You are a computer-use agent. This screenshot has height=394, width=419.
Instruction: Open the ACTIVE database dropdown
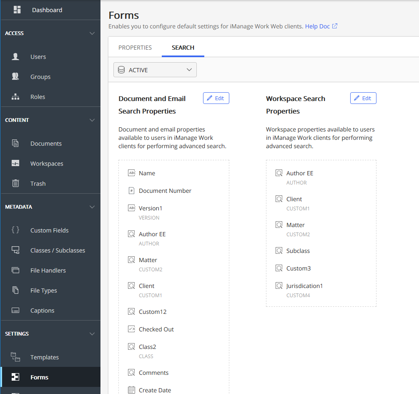click(155, 70)
